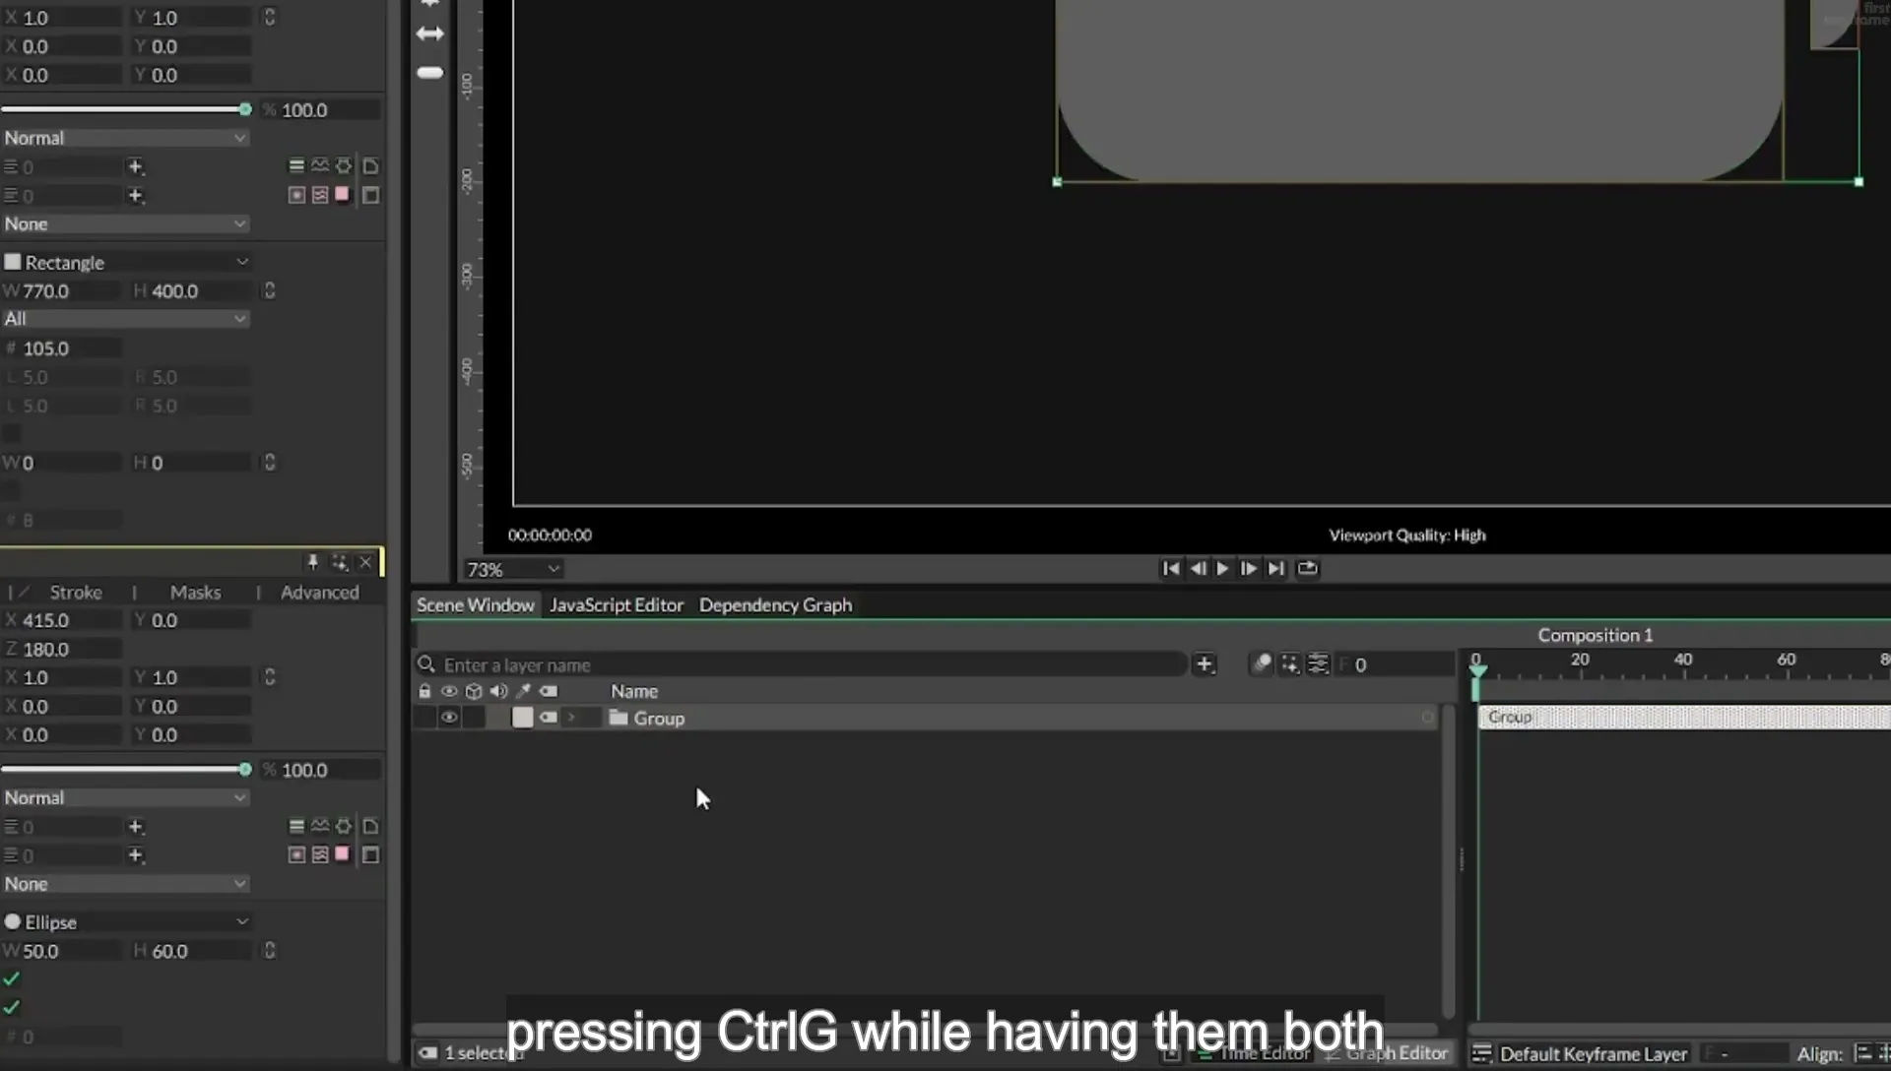This screenshot has width=1891, height=1071.
Task: Click the pin icon in attribute panel header
Action: click(x=312, y=562)
